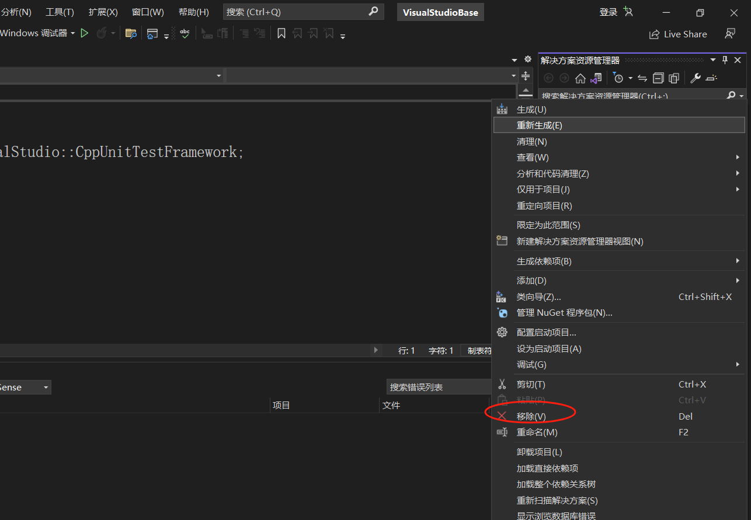Click the abc spell checker icon
Screen dimensions: 751x520
point(185,34)
